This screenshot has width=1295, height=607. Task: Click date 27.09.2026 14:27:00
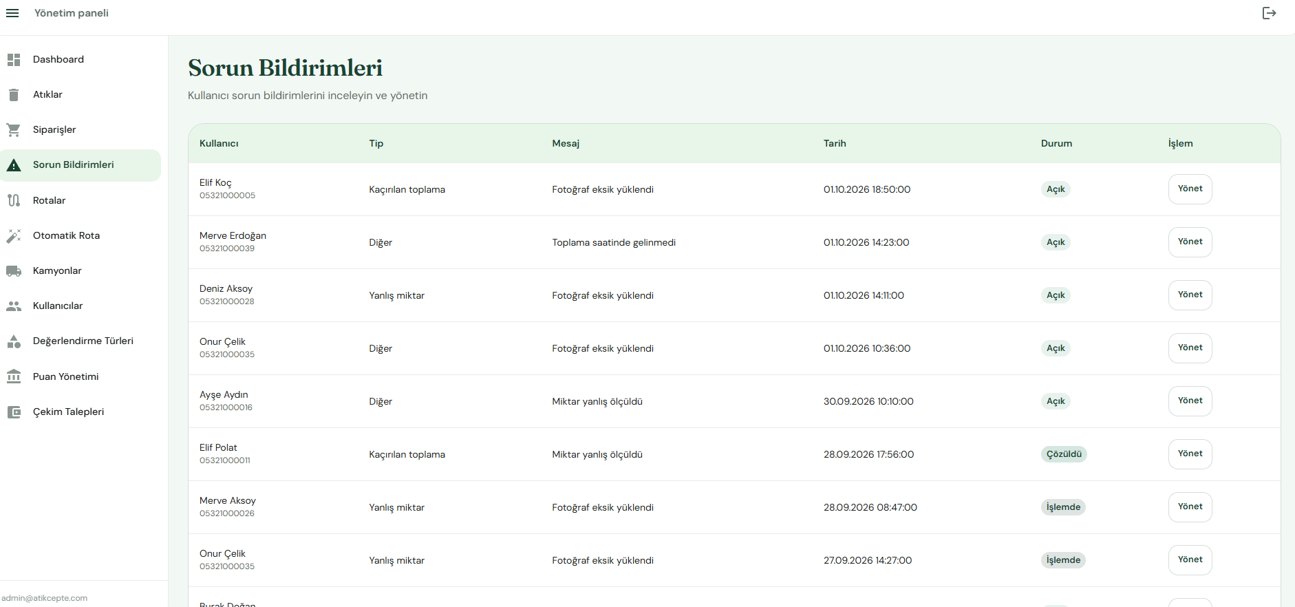(x=868, y=560)
